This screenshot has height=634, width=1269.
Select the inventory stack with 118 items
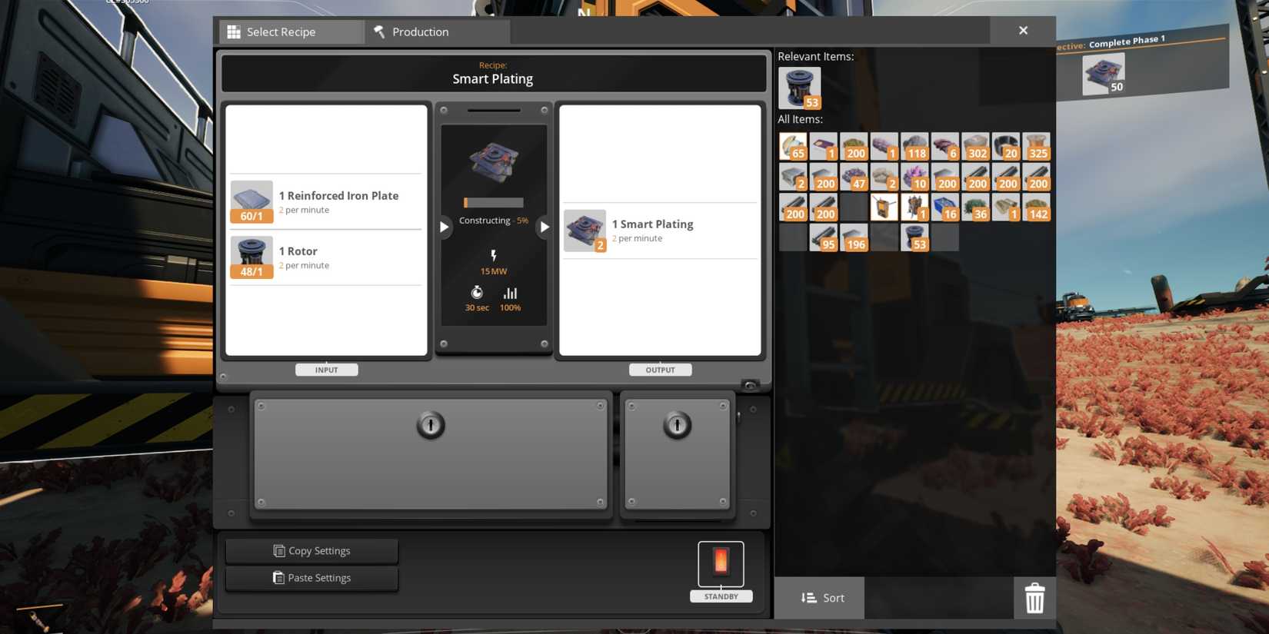click(914, 146)
